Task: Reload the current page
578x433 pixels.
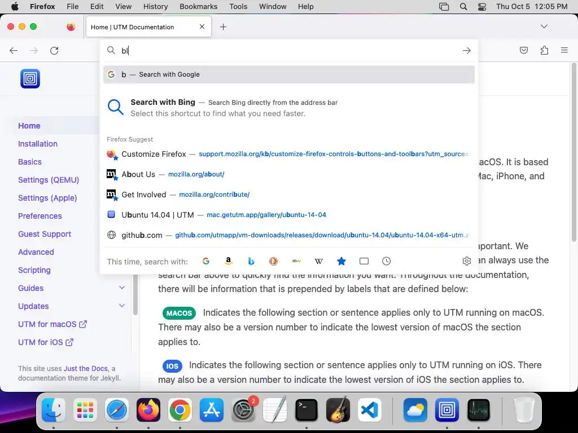Action: [54, 50]
